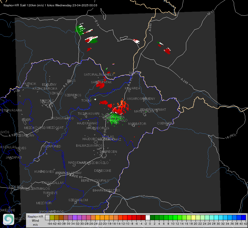Select the pure blue swatch above 40
Screen dimensions: 248x228
pos(244,217)
